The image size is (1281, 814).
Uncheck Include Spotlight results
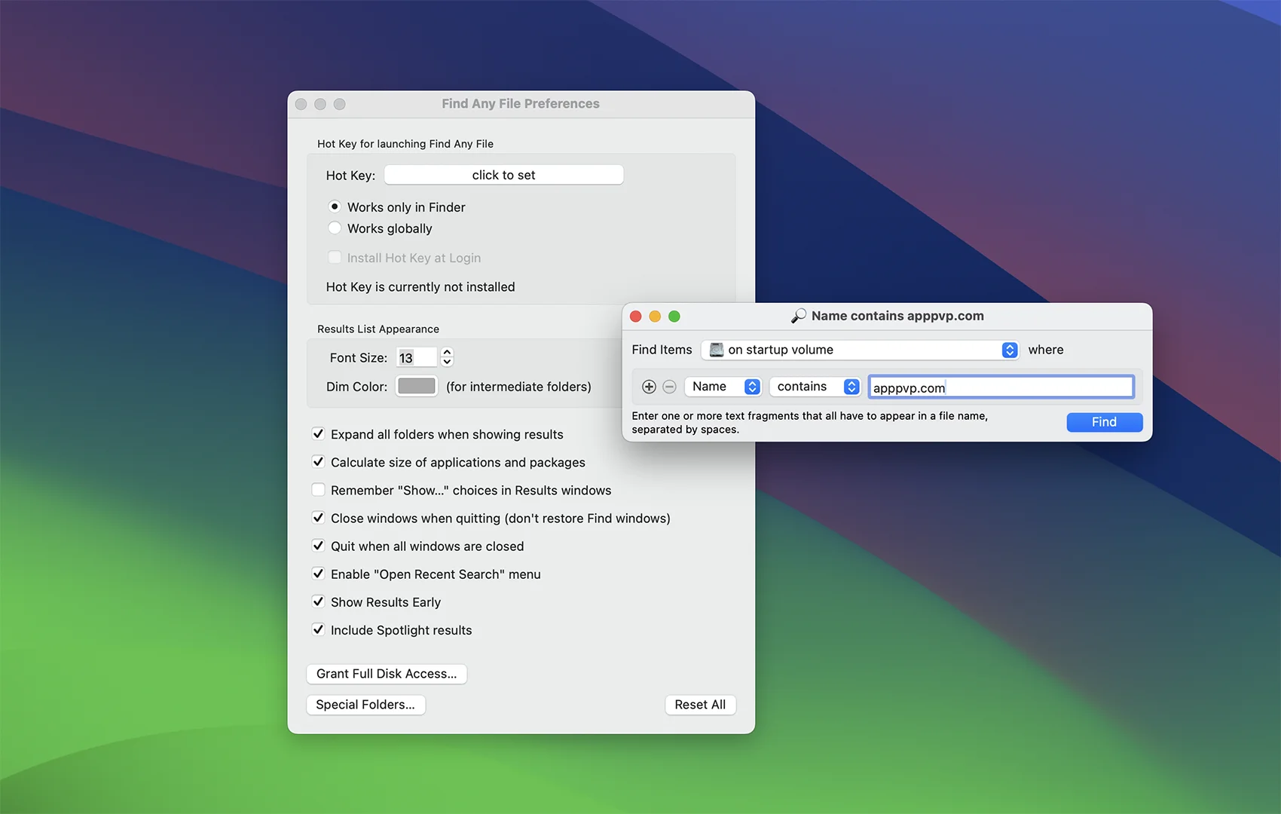318,629
